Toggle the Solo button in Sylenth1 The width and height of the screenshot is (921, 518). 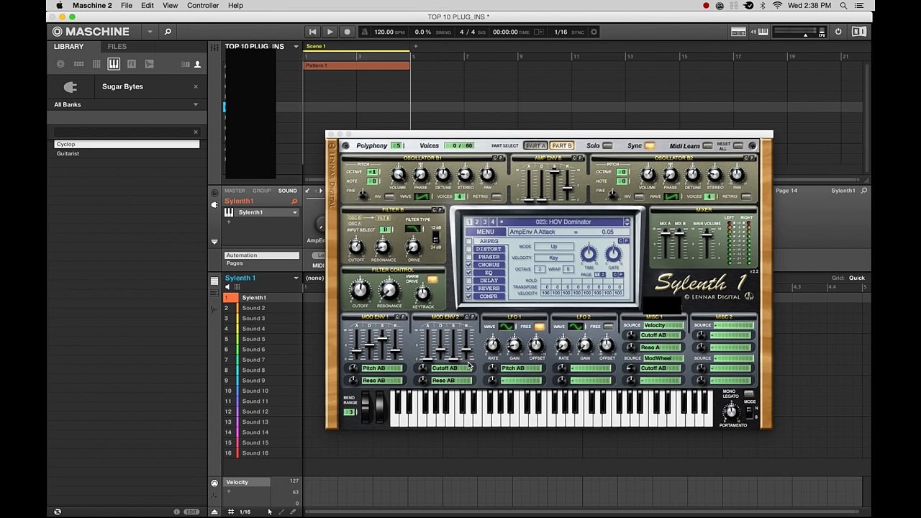[607, 146]
